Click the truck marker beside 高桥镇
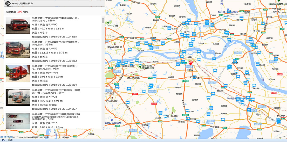Viewport: 287px width, 142px height. coord(214,58)
